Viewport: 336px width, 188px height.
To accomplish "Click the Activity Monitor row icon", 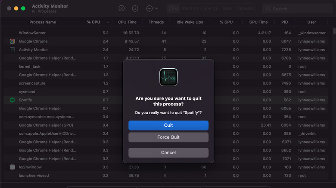I will 12,49.
